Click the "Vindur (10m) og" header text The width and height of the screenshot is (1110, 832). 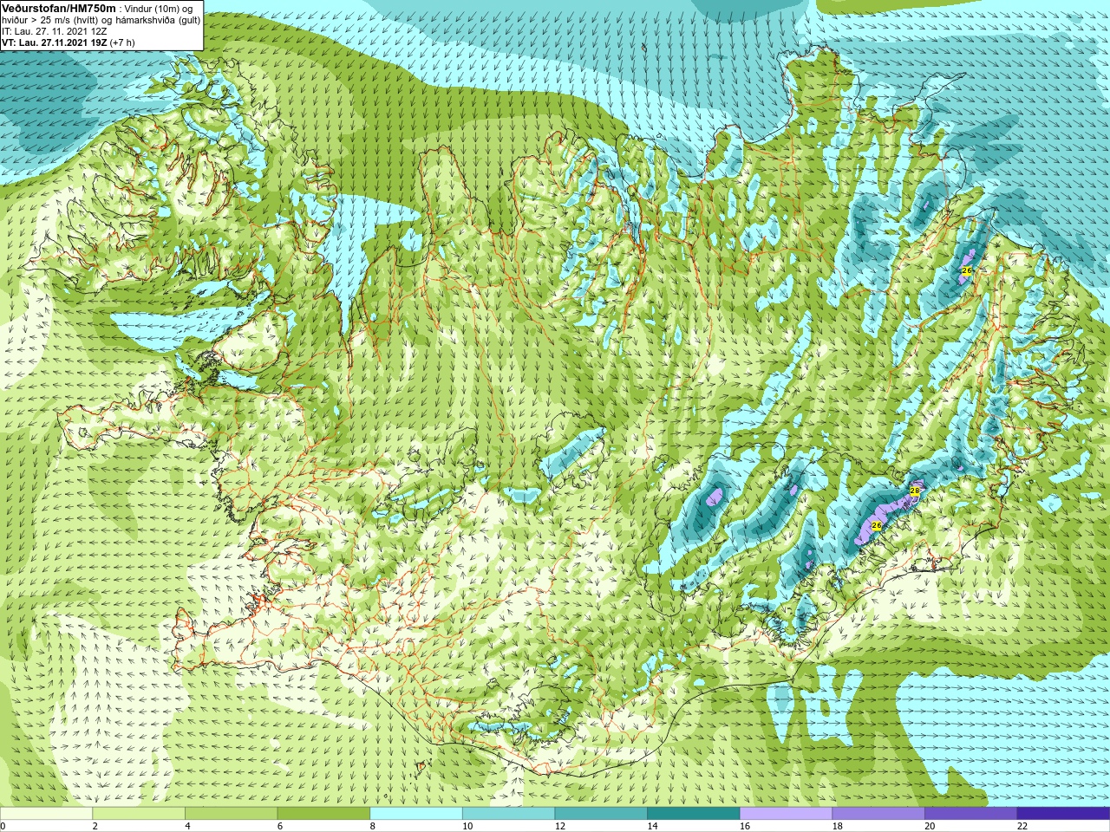click(x=159, y=9)
